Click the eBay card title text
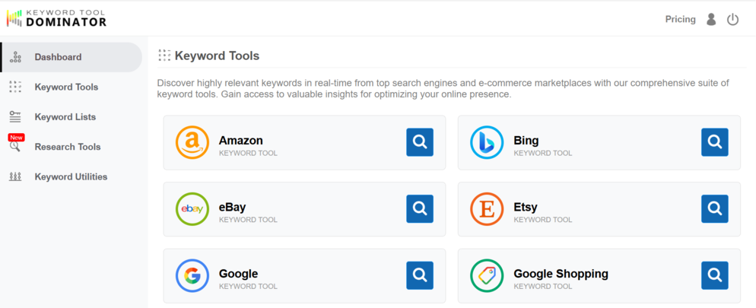756x308 pixels. click(233, 208)
